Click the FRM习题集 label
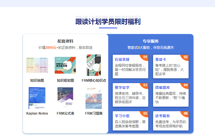 (94, 113)
